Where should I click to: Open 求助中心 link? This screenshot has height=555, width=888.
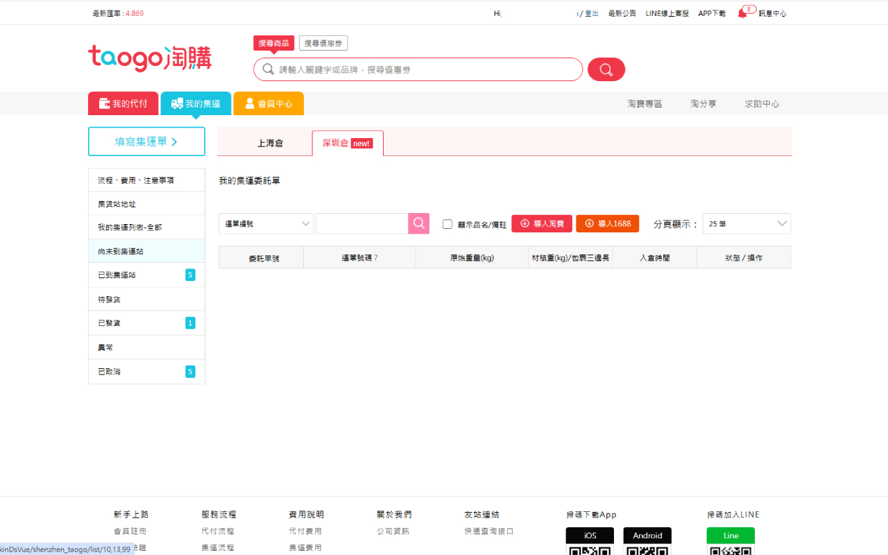(x=762, y=103)
